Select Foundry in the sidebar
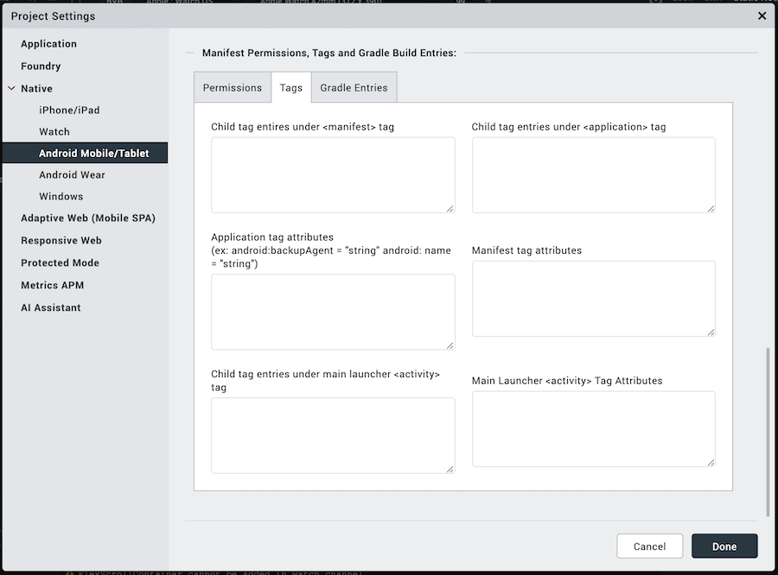This screenshot has width=778, height=575. click(41, 66)
